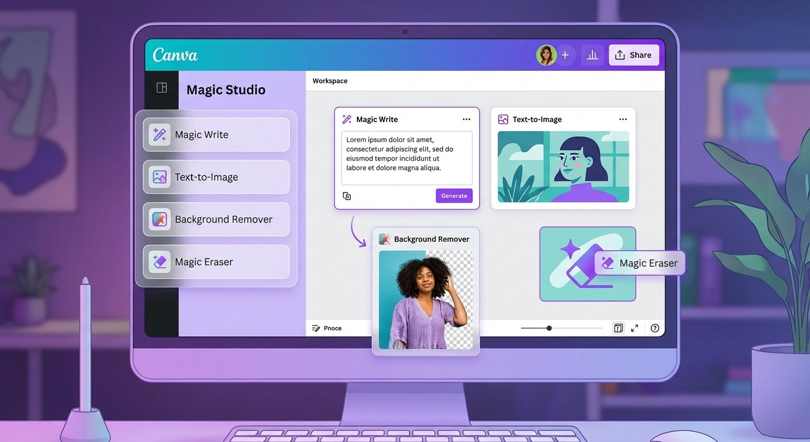Click the copy icon in Magic Write card
The width and height of the screenshot is (810, 442).
pyautogui.click(x=347, y=196)
